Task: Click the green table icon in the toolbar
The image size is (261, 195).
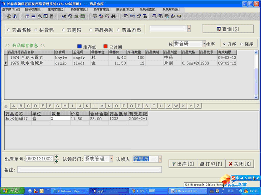Action: (x=83, y=16)
